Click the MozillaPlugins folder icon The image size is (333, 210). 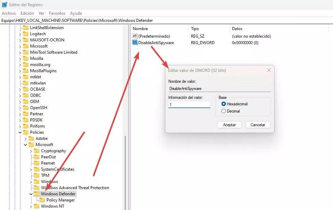pos(26,71)
